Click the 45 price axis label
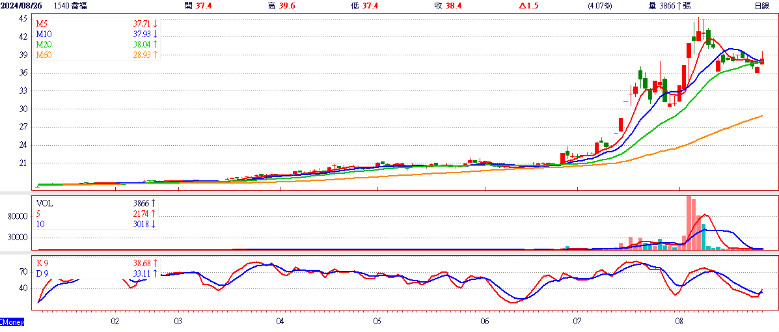The width and height of the screenshot is (779, 332). click(23, 19)
